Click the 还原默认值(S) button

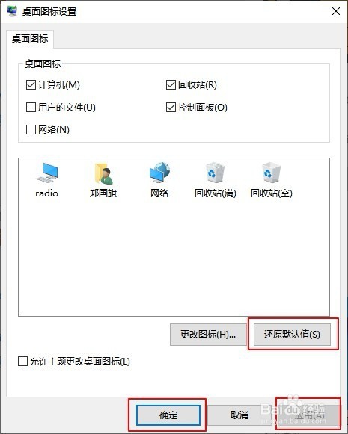coord(292,335)
